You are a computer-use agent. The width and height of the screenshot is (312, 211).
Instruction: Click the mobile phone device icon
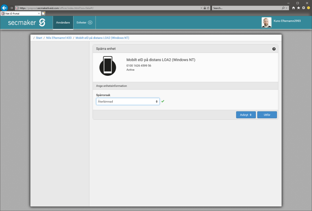tap(108, 65)
